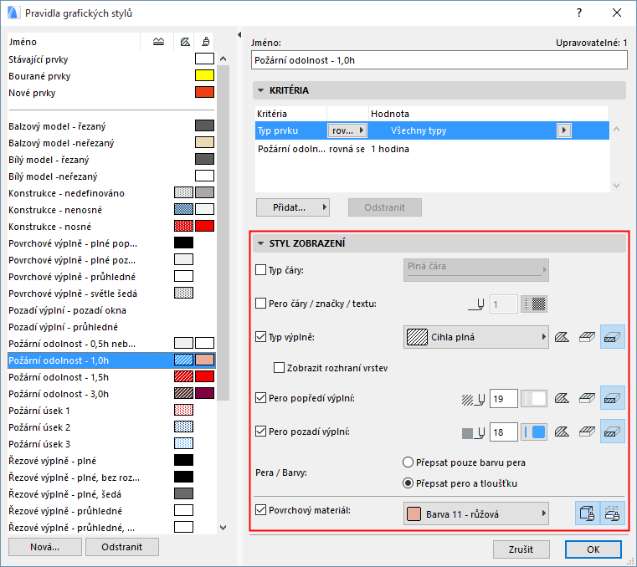Click Požární odolnost - 1,0h pink surface swatch
The width and height of the screenshot is (637, 567).
204,360
